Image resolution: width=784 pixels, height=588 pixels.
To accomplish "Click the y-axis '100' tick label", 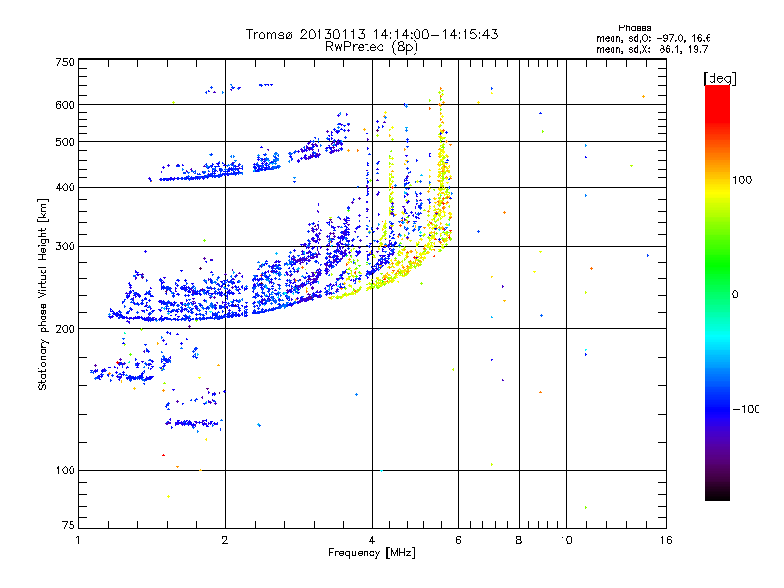I will tap(65, 470).
